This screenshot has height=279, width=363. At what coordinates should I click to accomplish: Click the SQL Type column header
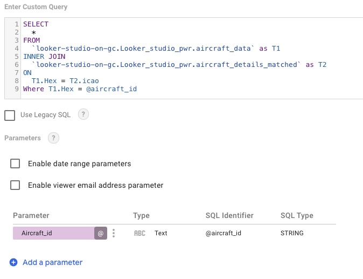[x=297, y=215]
